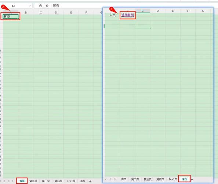The image size is (218, 184).
Task: Select column E header in right window
Action: click(x=173, y=11)
